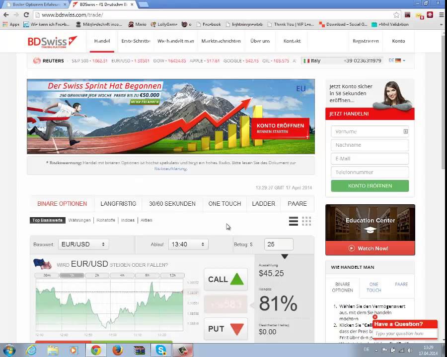The width and height of the screenshot is (447, 357).
Task: Click MEHR ERFAHREN on banner
Action: [145, 102]
